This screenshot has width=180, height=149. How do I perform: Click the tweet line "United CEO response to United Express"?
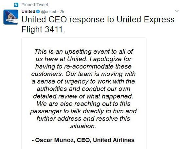pos(98,19)
